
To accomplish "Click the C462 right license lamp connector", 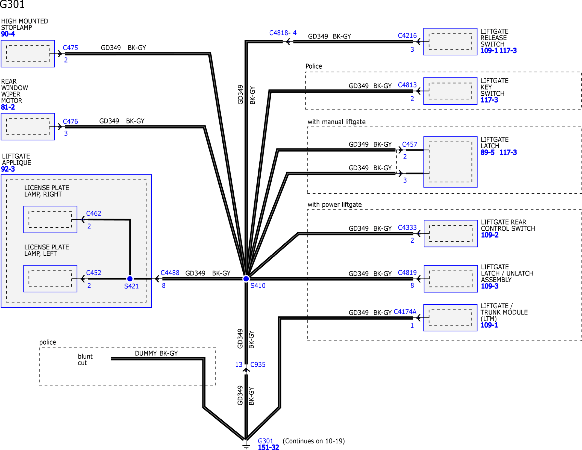I will [93, 213].
